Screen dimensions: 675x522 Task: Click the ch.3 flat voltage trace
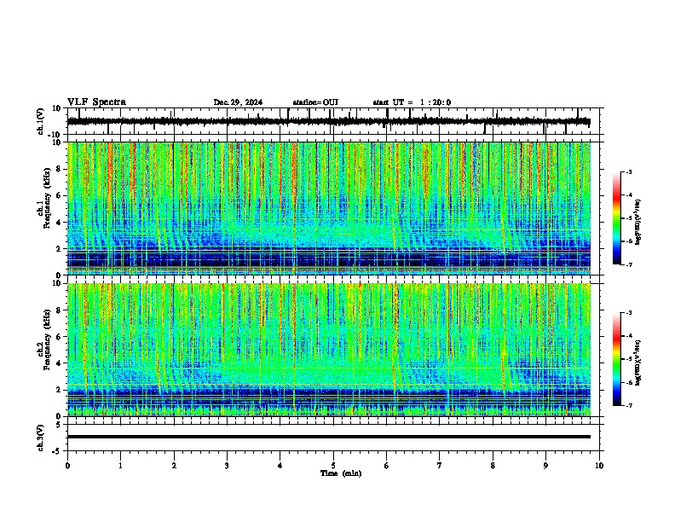329,437
